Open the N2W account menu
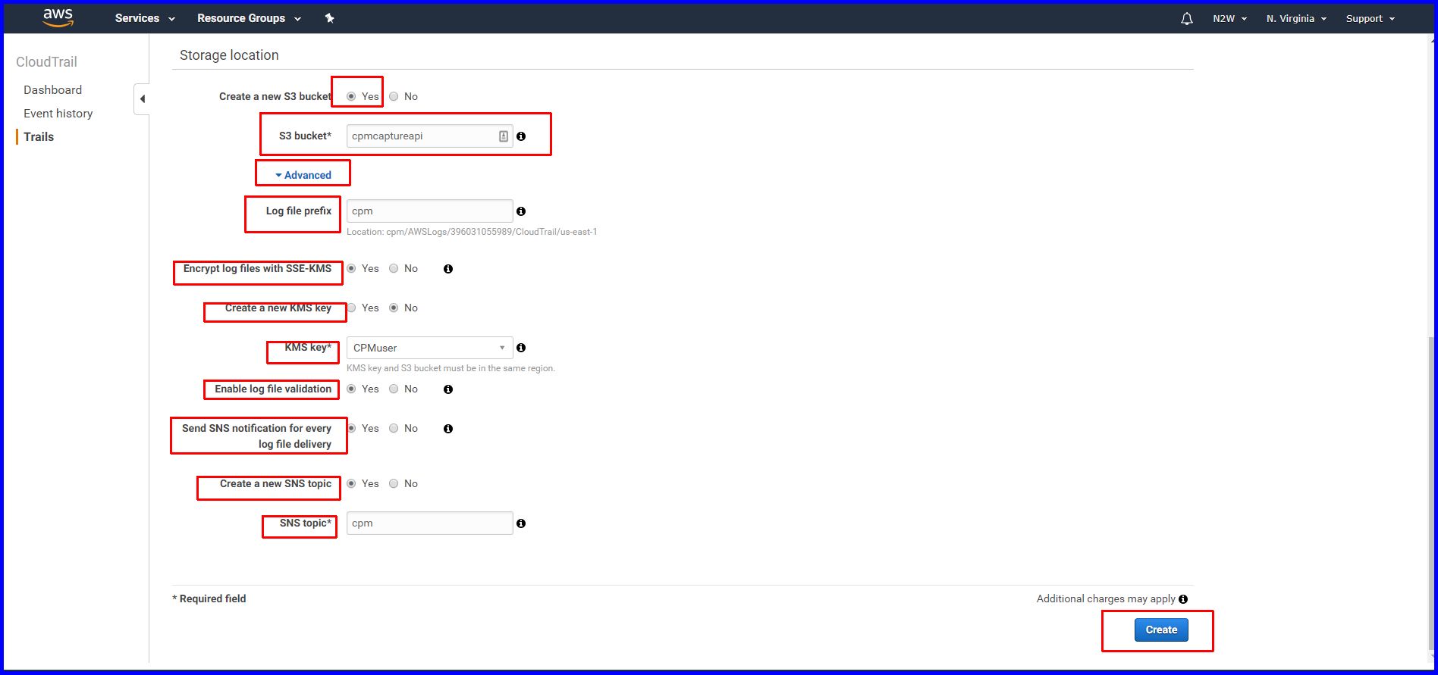The width and height of the screenshot is (1438, 675). (1229, 18)
